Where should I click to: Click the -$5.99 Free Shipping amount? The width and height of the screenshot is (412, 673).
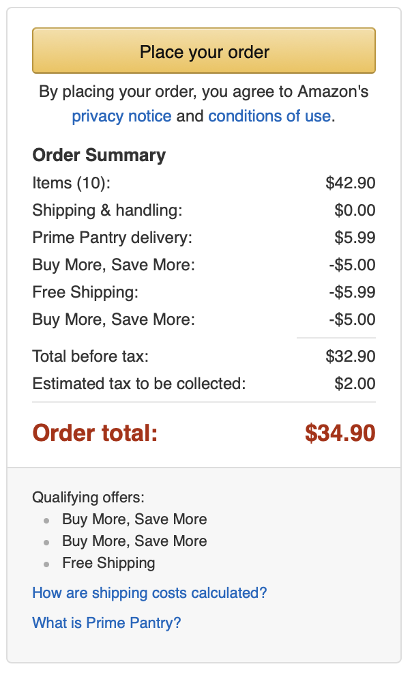point(353,292)
